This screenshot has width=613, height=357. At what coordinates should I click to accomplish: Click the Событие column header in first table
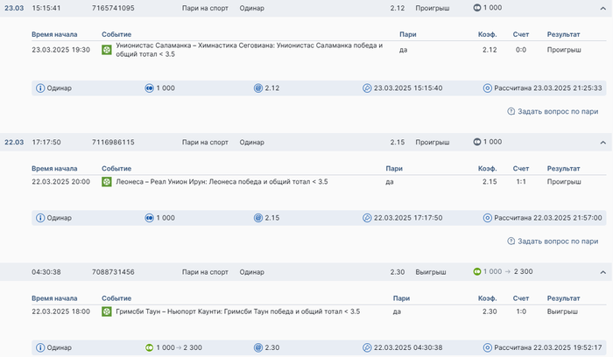pyautogui.click(x=116, y=35)
